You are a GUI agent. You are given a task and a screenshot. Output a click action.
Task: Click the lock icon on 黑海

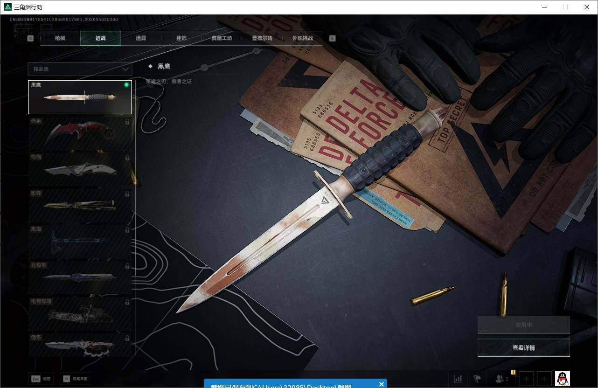pos(127,230)
